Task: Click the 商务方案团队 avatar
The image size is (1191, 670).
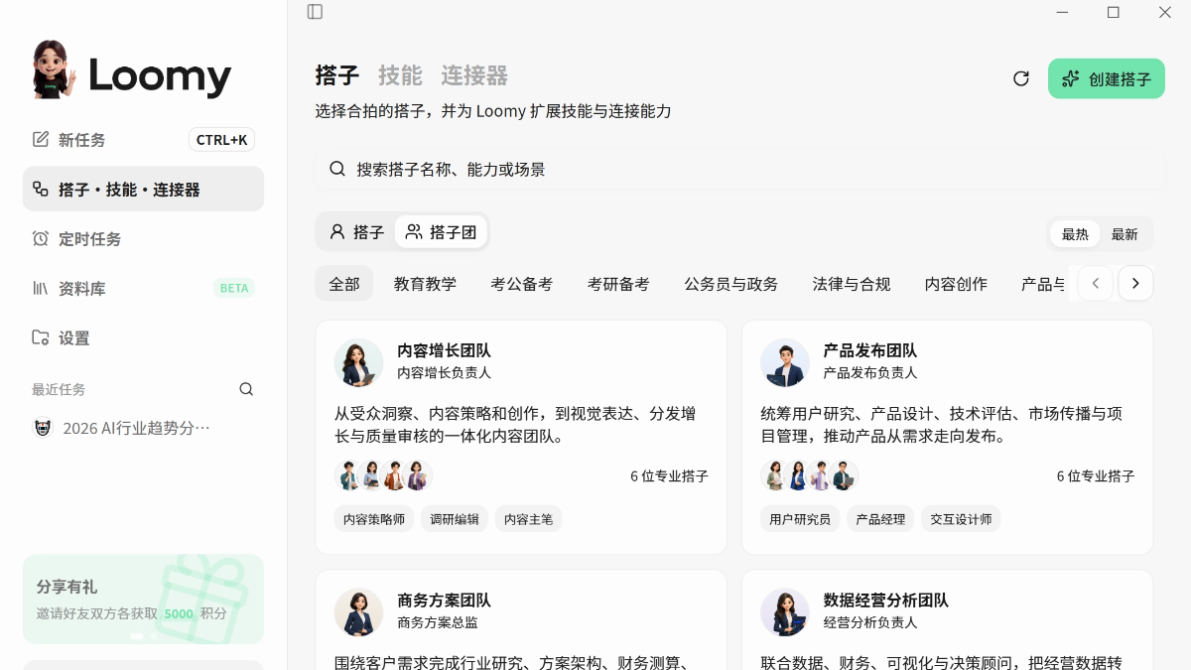Action: (358, 611)
